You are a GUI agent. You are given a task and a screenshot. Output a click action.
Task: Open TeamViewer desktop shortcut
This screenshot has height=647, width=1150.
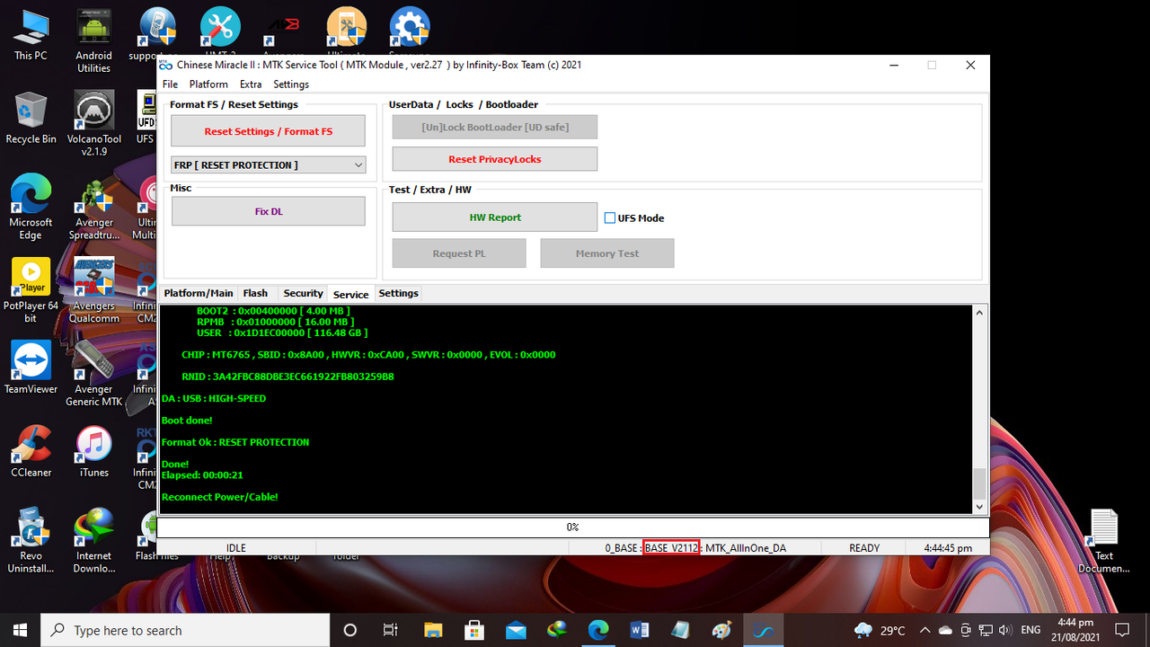[x=31, y=368]
